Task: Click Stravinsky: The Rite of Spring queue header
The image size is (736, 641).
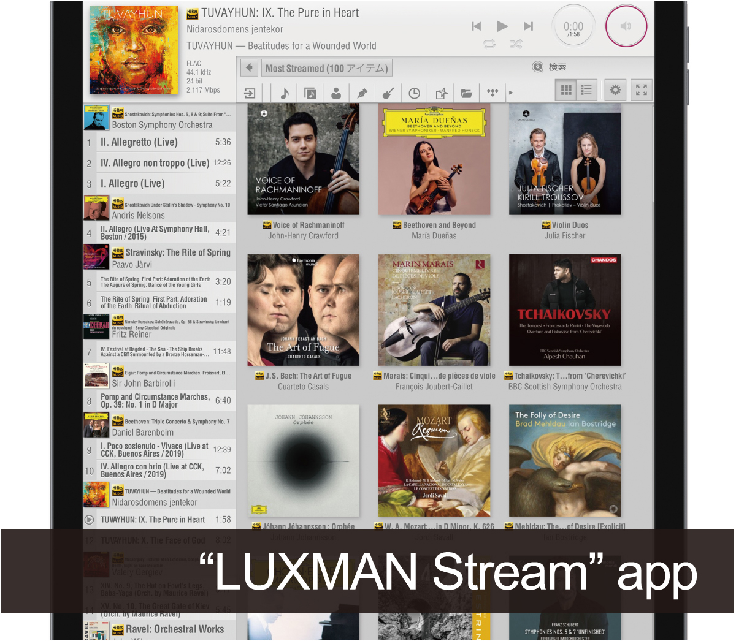Action: 159,257
